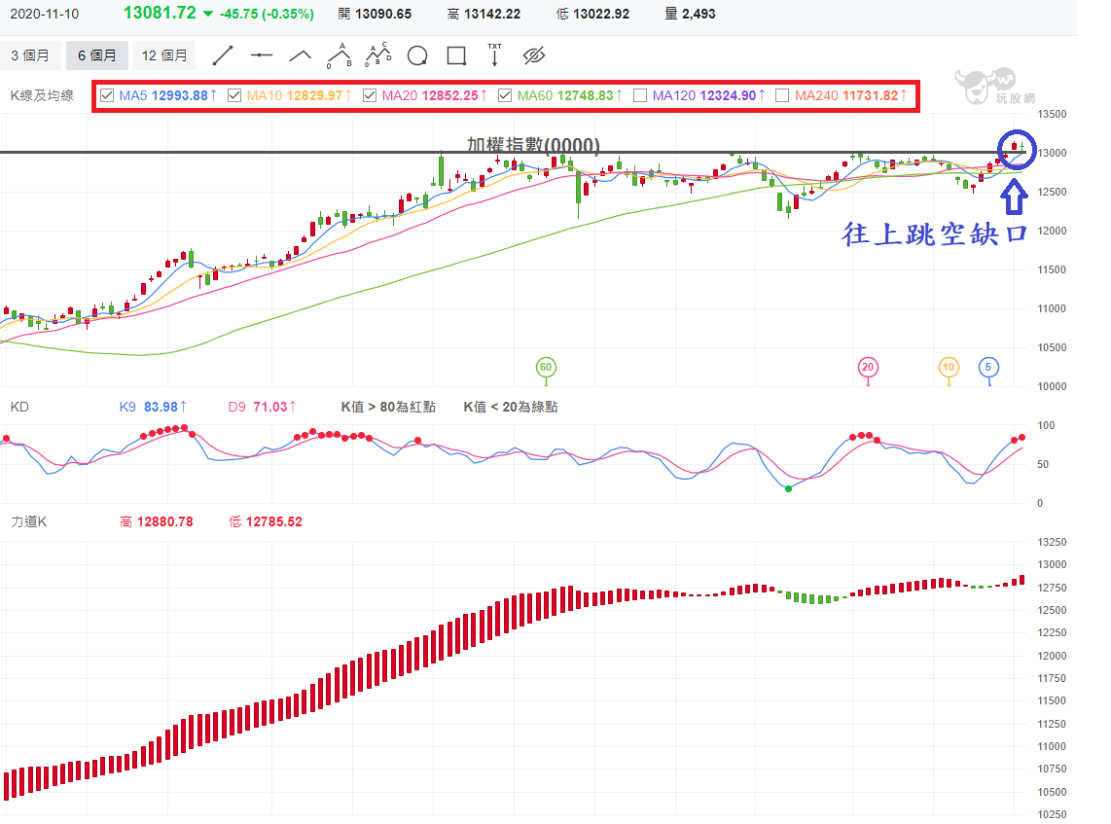Toggle the hide drawings eye icon
1111x824 pixels.
tap(533, 55)
